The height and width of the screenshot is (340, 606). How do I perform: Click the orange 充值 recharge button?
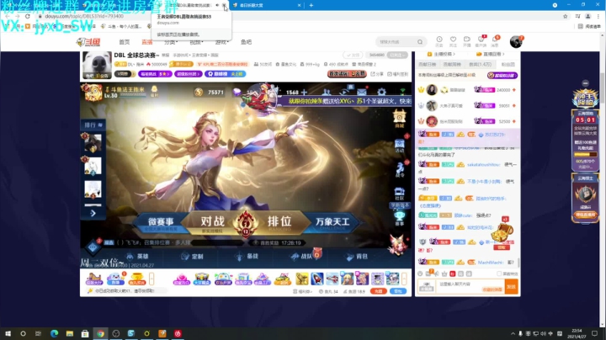tap(379, 291)
